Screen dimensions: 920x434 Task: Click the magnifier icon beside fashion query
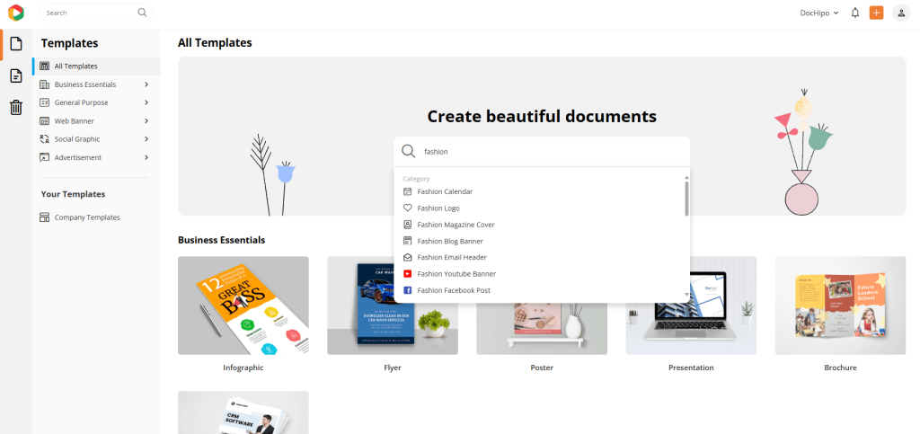[x=409, y=151]
